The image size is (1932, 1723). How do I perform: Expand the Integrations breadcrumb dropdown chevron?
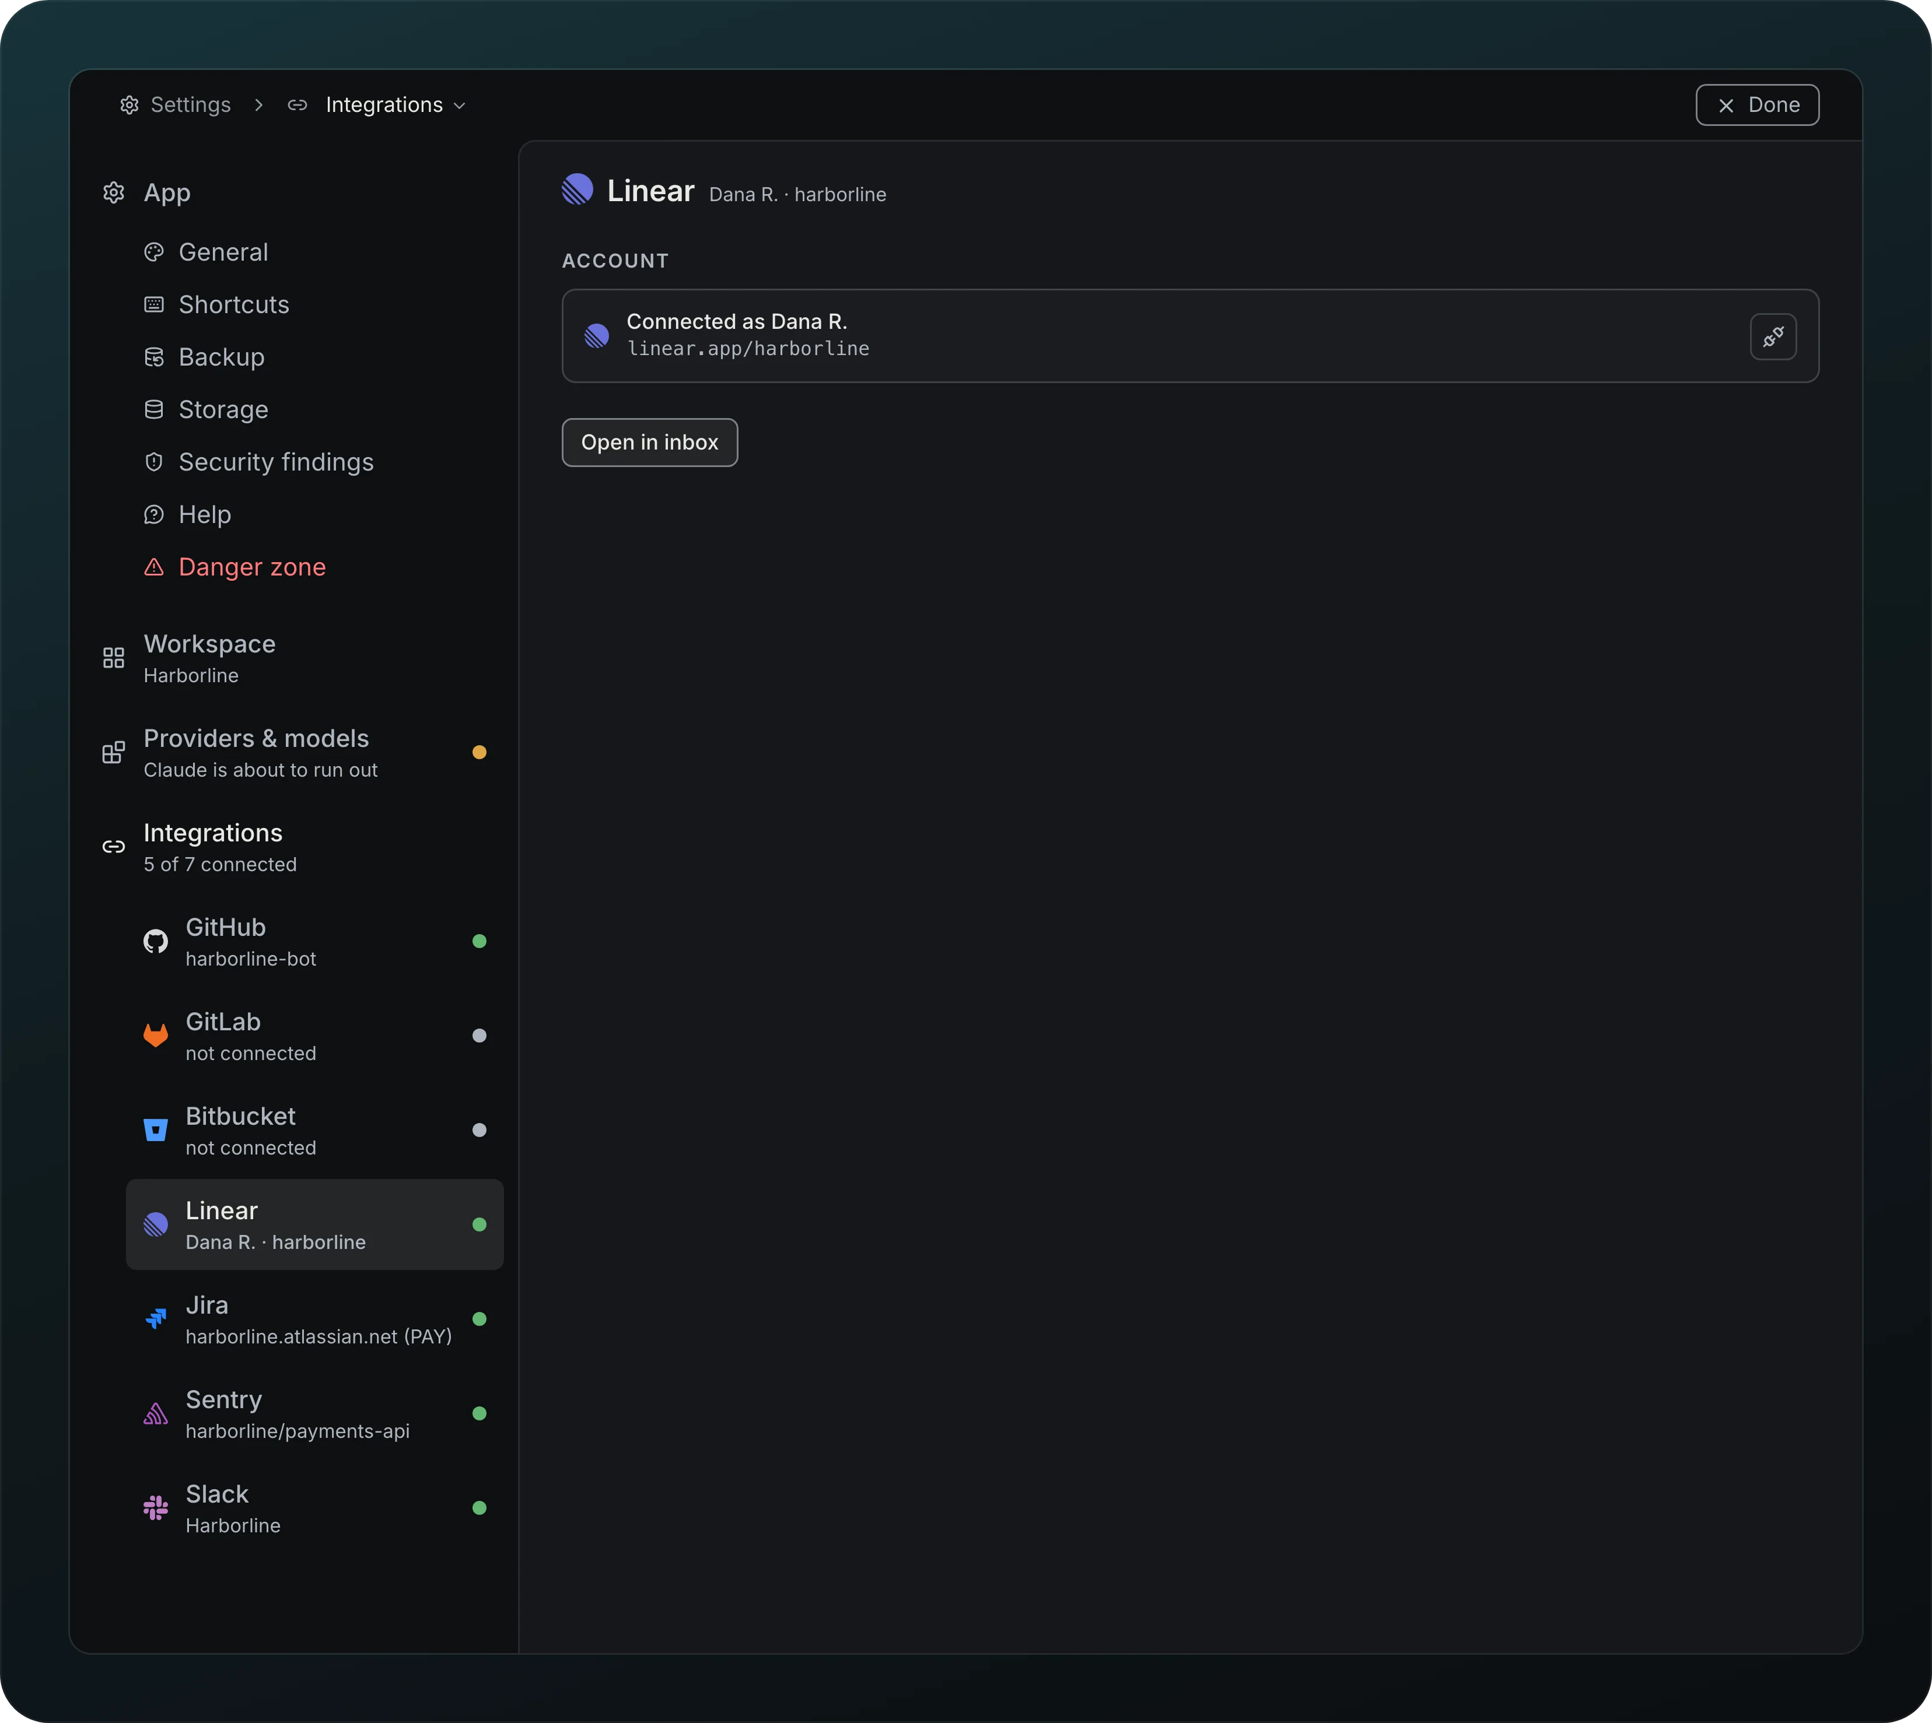click(x=460, y=105)
